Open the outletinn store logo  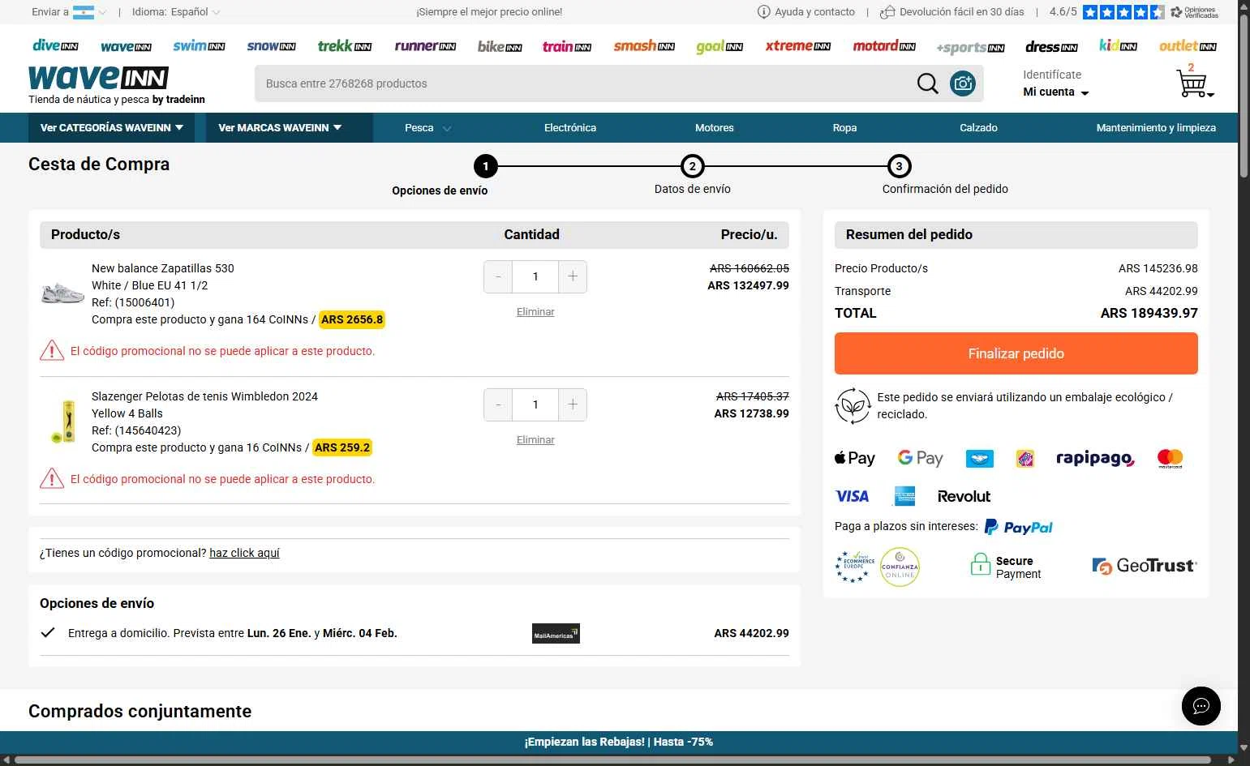[x=1188, y=46]
